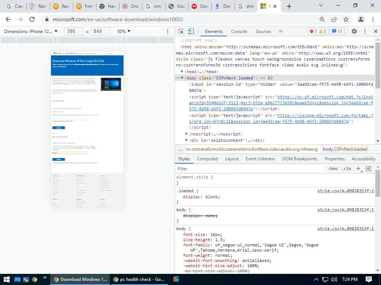
Task: Click the left breadcrumb ellipsis
Action: point(180,149)
